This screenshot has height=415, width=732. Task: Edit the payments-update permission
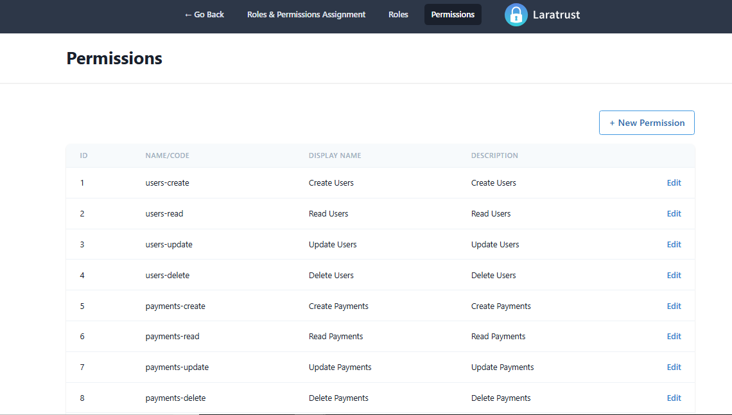(674, 367)
